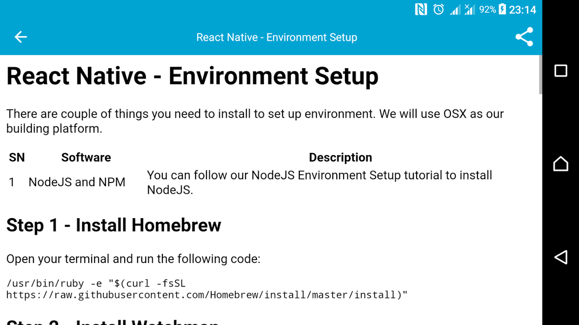Tap the Homebrew curl command text
579x325 pixels.
207,289
